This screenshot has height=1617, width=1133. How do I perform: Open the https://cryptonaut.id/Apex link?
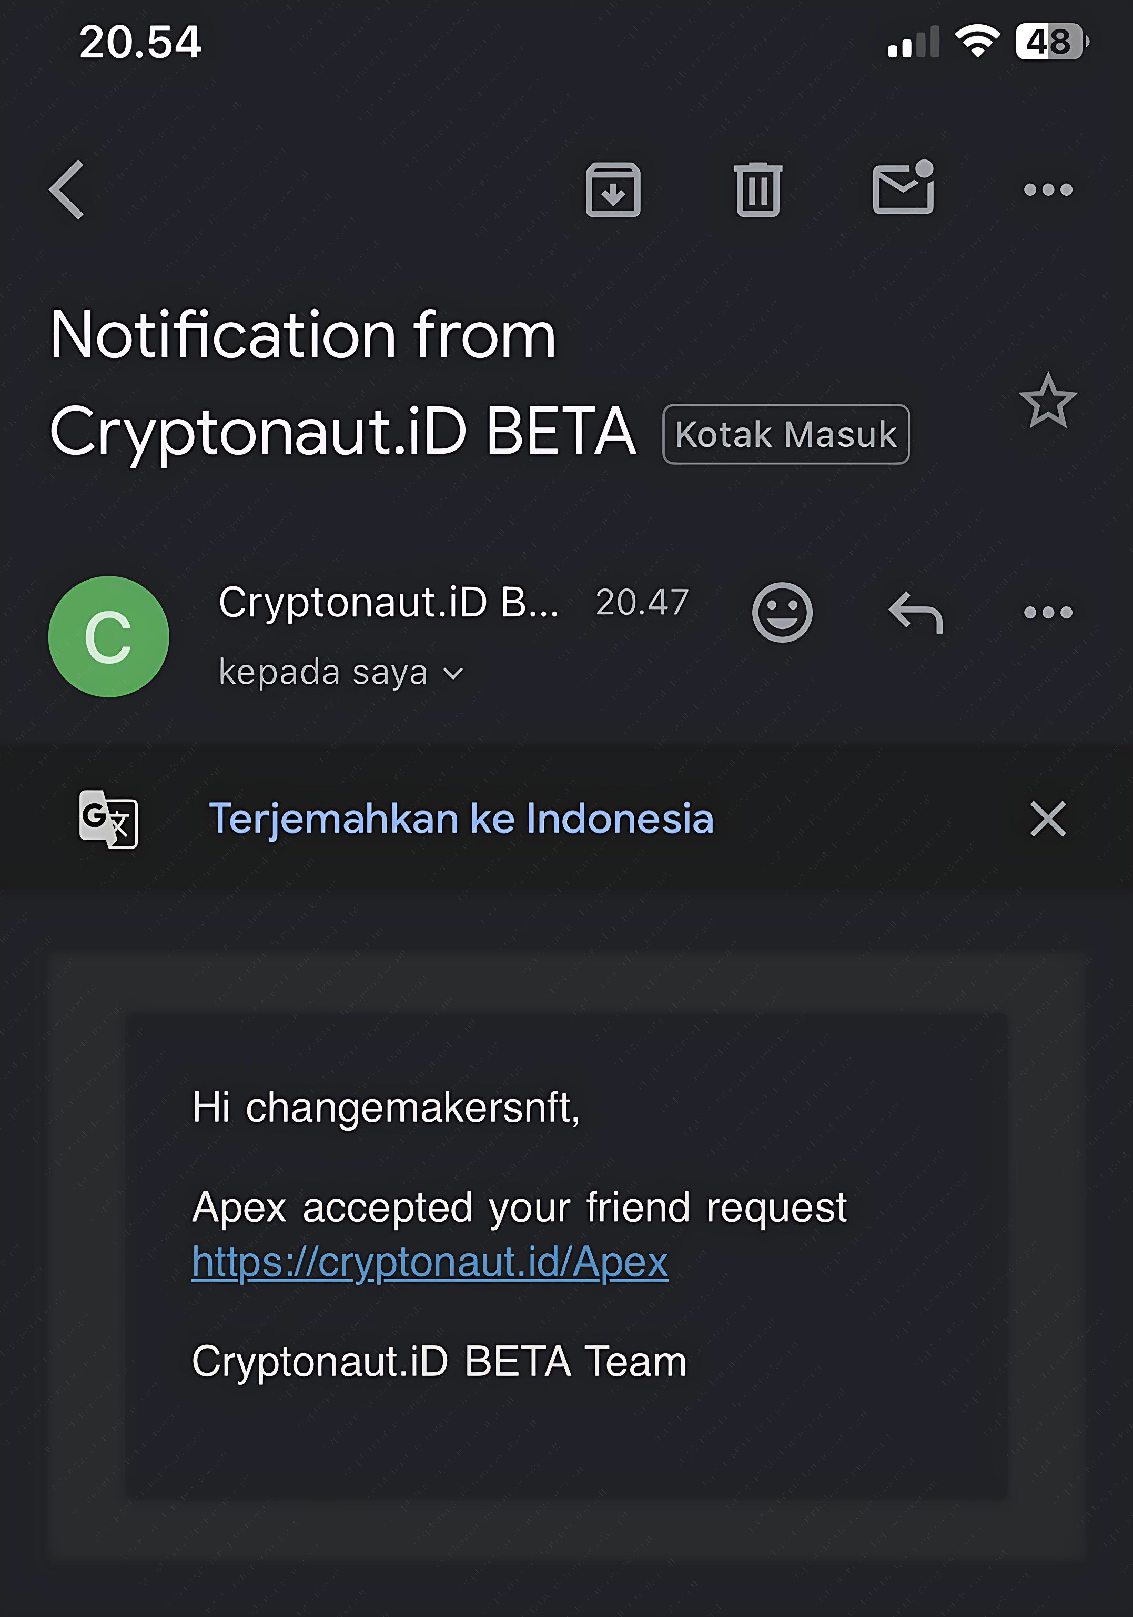click(x=430, y=1262)
